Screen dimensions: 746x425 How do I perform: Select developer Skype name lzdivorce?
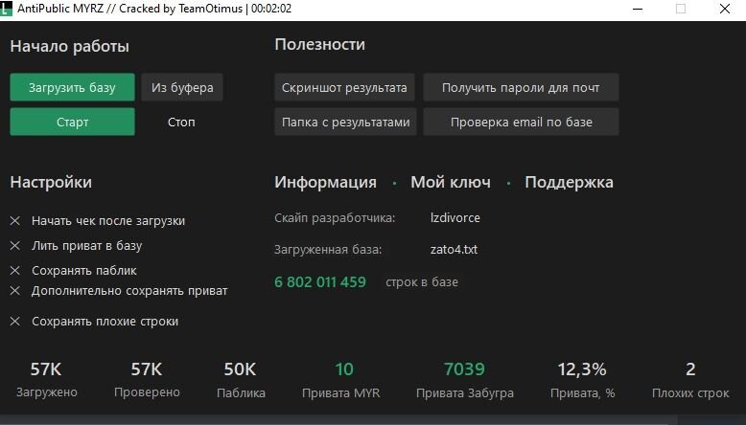455,218
